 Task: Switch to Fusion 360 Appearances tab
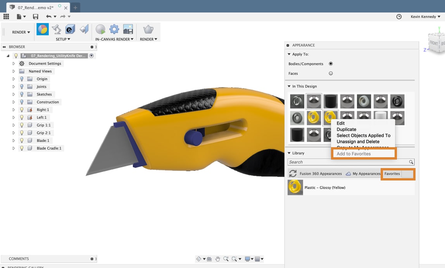pyautogui.click(x=321, y=174)
